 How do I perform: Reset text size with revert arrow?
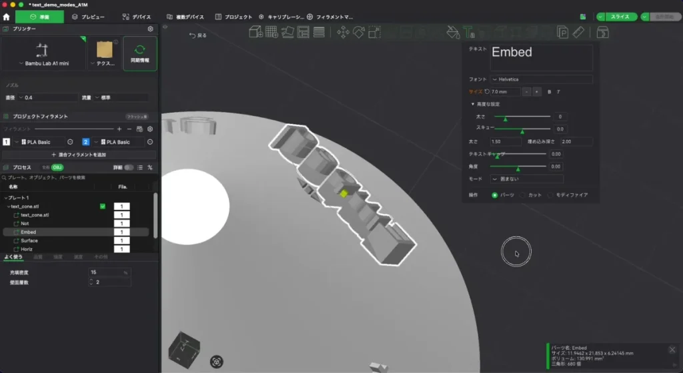pyautogui.click(x=487, y=92)
